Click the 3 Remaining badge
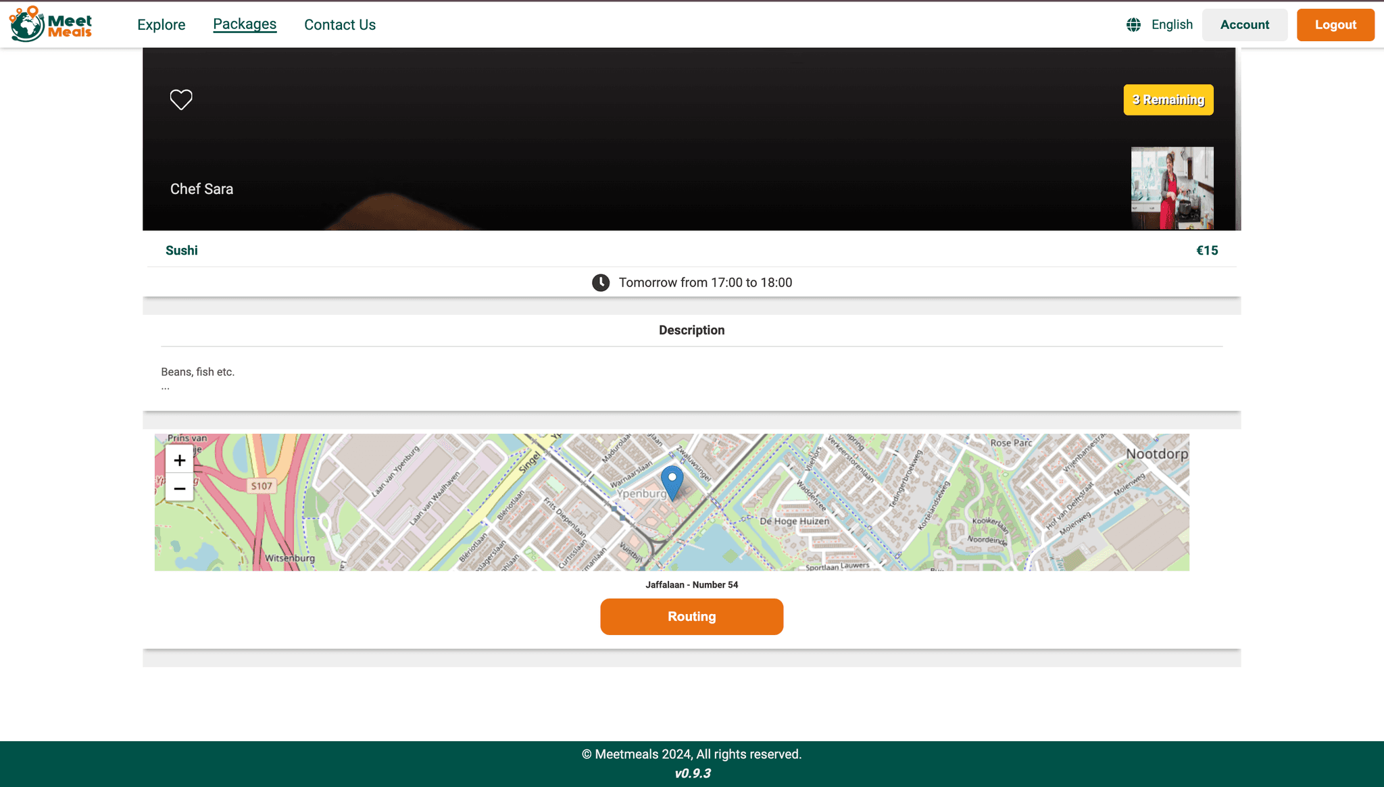The height and width of the screenshot is (787, 1384). (1168, 100)
